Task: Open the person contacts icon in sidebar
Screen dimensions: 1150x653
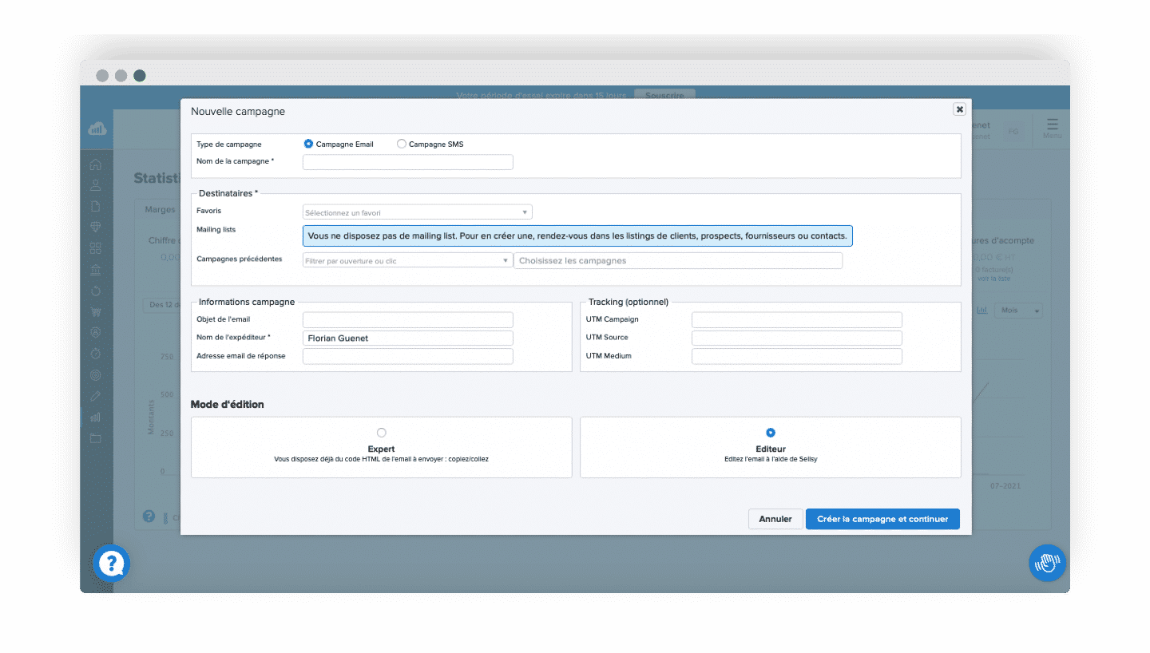Action: coord(96,185)
